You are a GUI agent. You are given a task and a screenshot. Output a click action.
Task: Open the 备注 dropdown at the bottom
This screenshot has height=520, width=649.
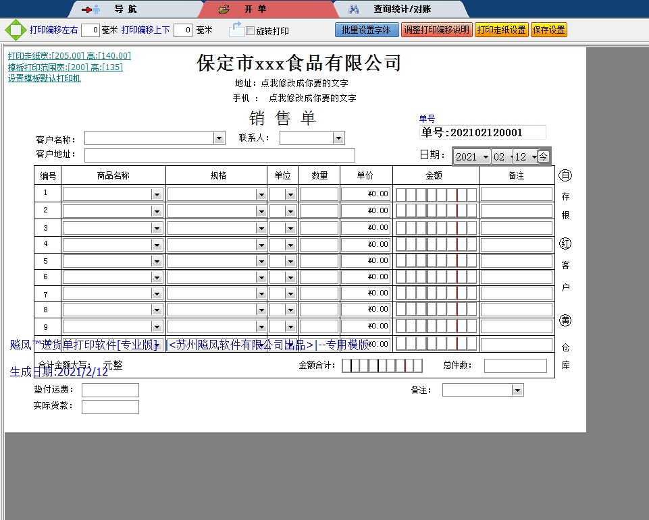(x=517, y=389)
